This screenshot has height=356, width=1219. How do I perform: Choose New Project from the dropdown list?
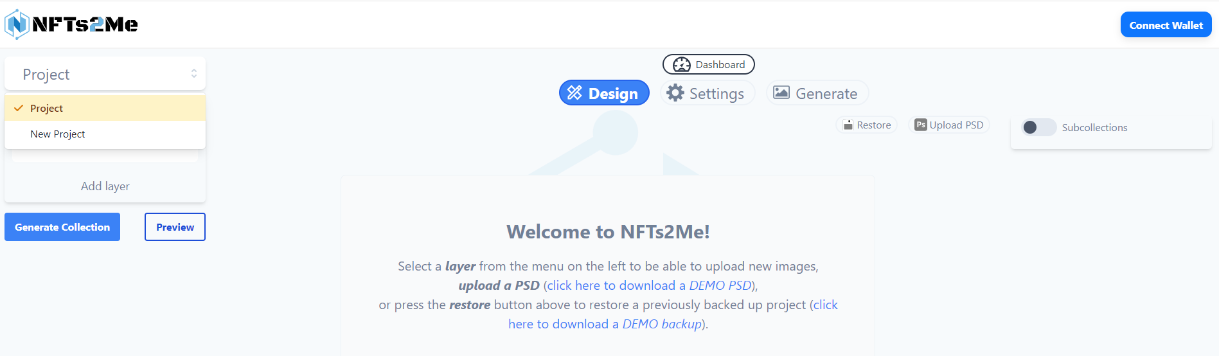pos(58,134)
